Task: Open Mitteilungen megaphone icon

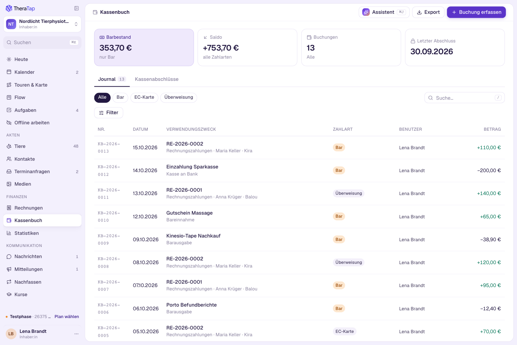Action: [x=9, y=269]
